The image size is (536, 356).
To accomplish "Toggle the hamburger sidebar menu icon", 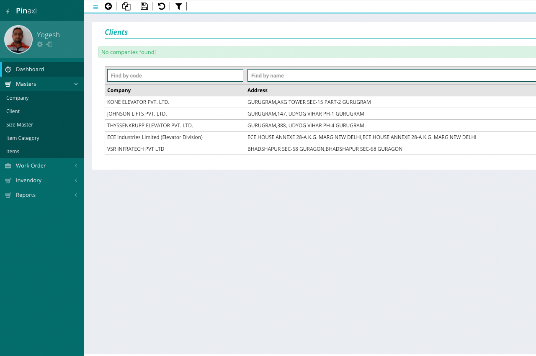I will [95, 7].
